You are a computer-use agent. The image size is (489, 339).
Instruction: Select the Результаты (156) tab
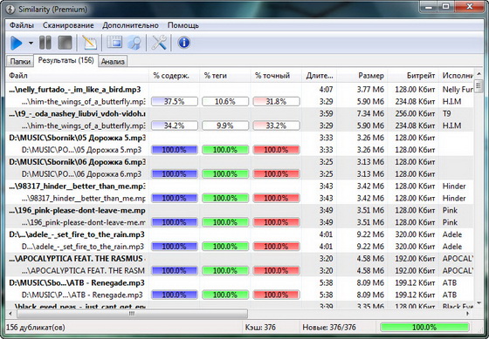65,60
